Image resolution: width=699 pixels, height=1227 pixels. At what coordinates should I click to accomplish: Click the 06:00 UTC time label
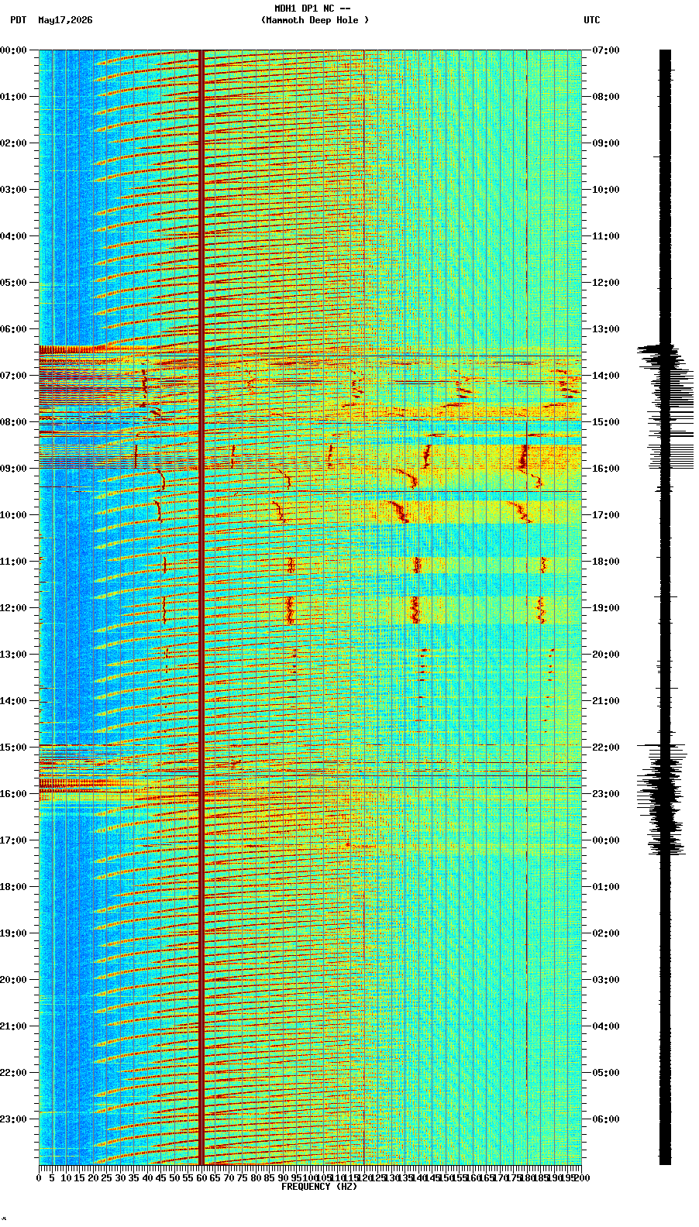[x=606, y=1119]
